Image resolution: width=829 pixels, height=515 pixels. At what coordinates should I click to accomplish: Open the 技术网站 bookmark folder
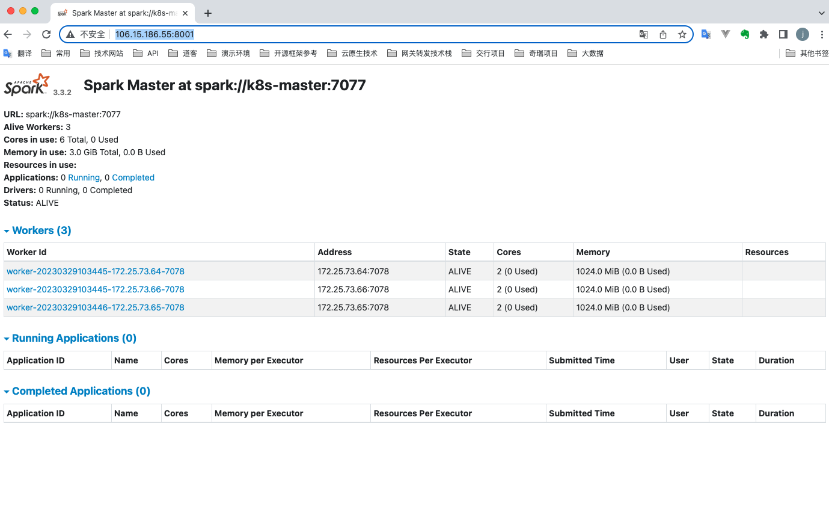[x=102, y=54]
